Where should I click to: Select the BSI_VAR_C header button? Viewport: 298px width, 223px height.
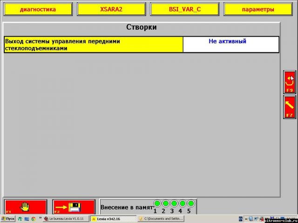pos(185,9)
